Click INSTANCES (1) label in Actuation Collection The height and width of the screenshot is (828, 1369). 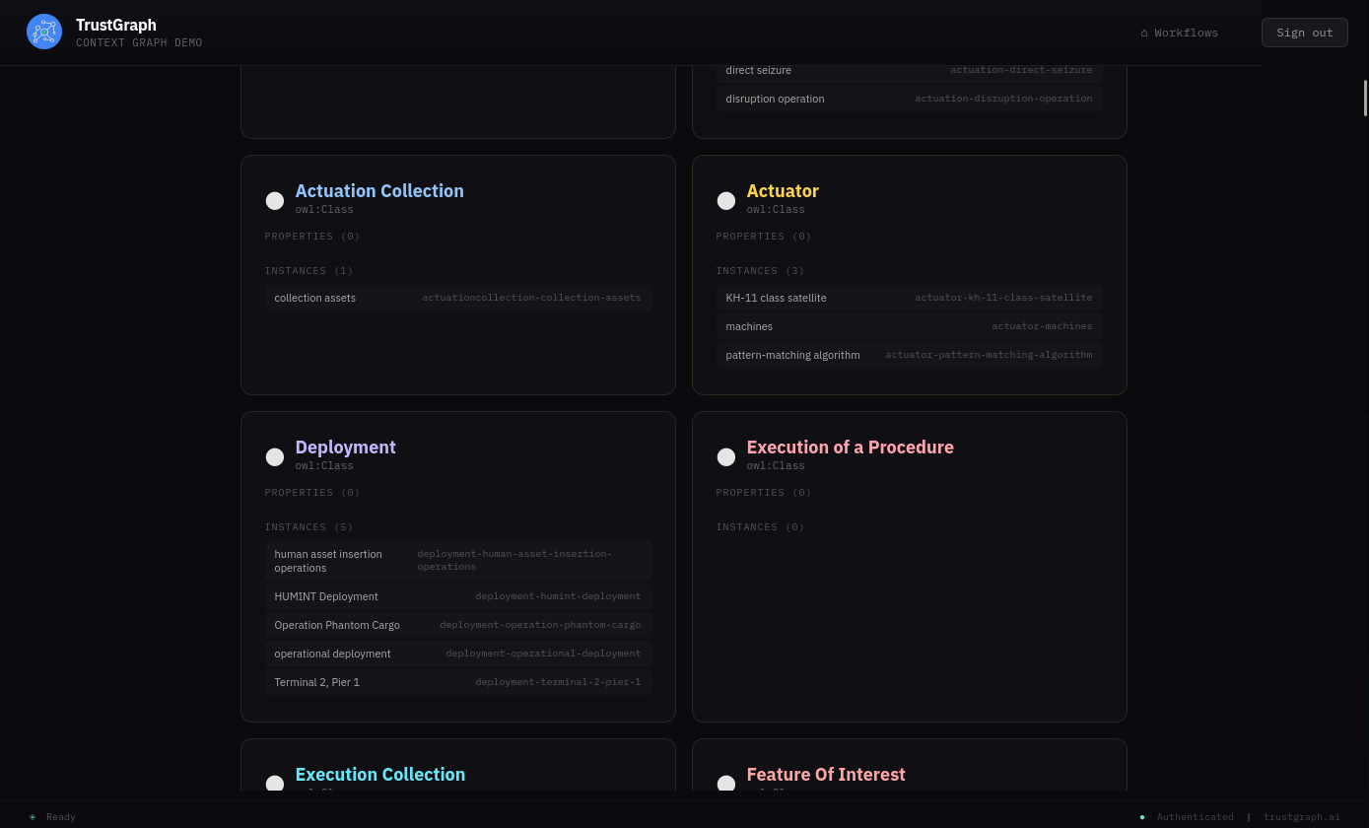pos(309,271)
